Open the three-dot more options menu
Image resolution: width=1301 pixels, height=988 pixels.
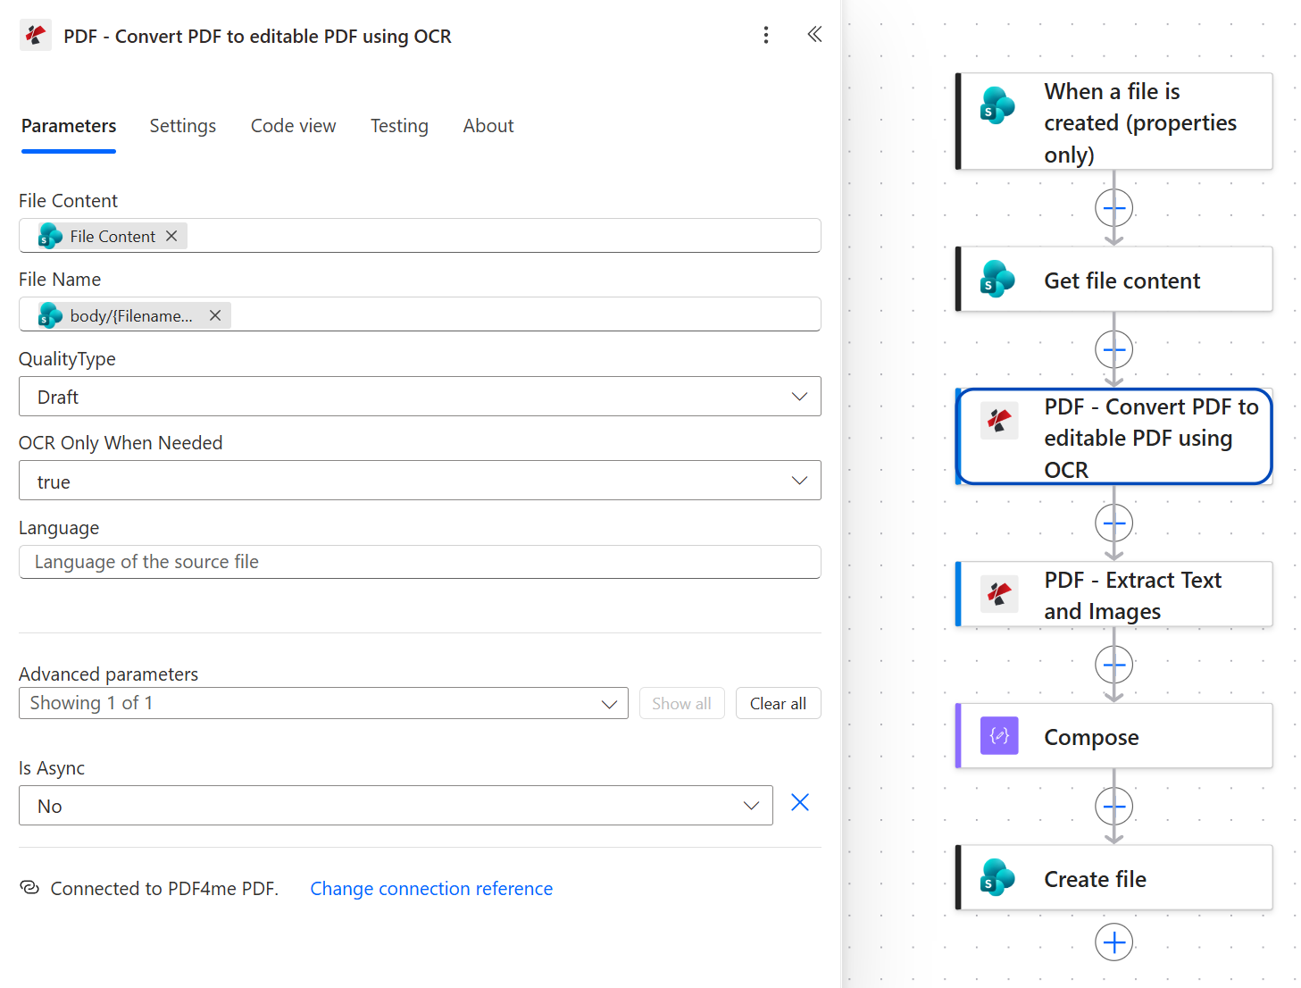[x=765, y=35]
